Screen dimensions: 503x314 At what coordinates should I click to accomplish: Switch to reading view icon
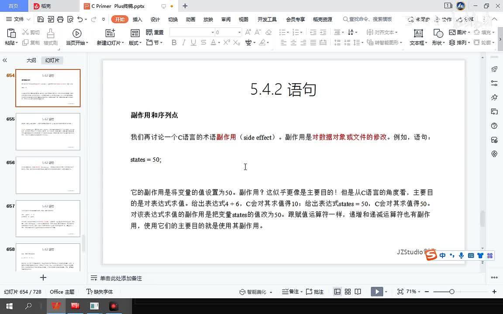(358, 292)
